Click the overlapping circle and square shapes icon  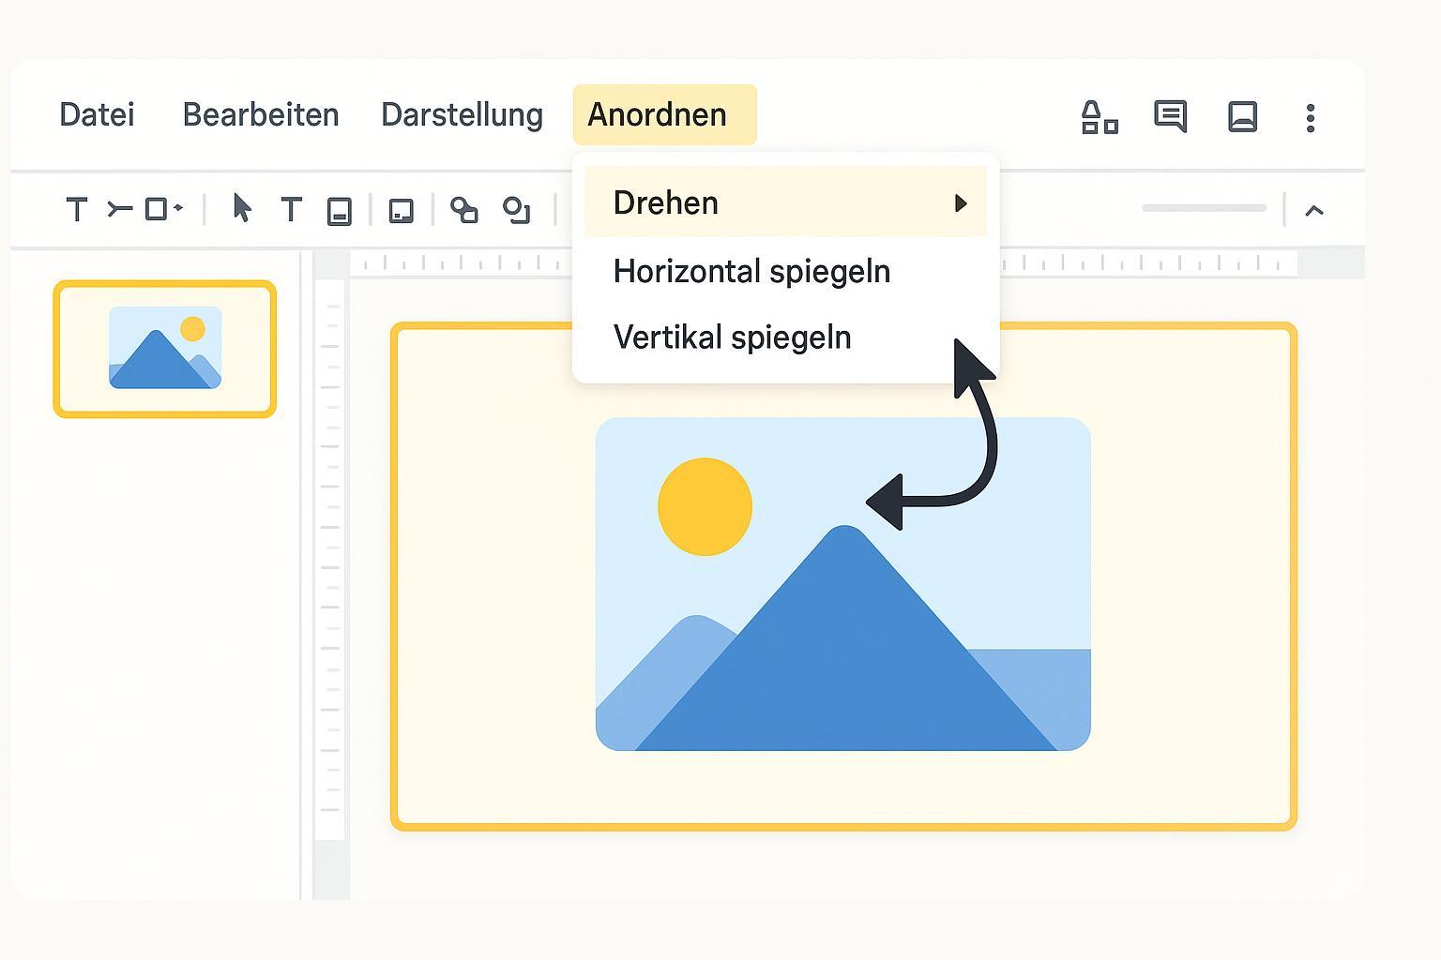[463, 210]
